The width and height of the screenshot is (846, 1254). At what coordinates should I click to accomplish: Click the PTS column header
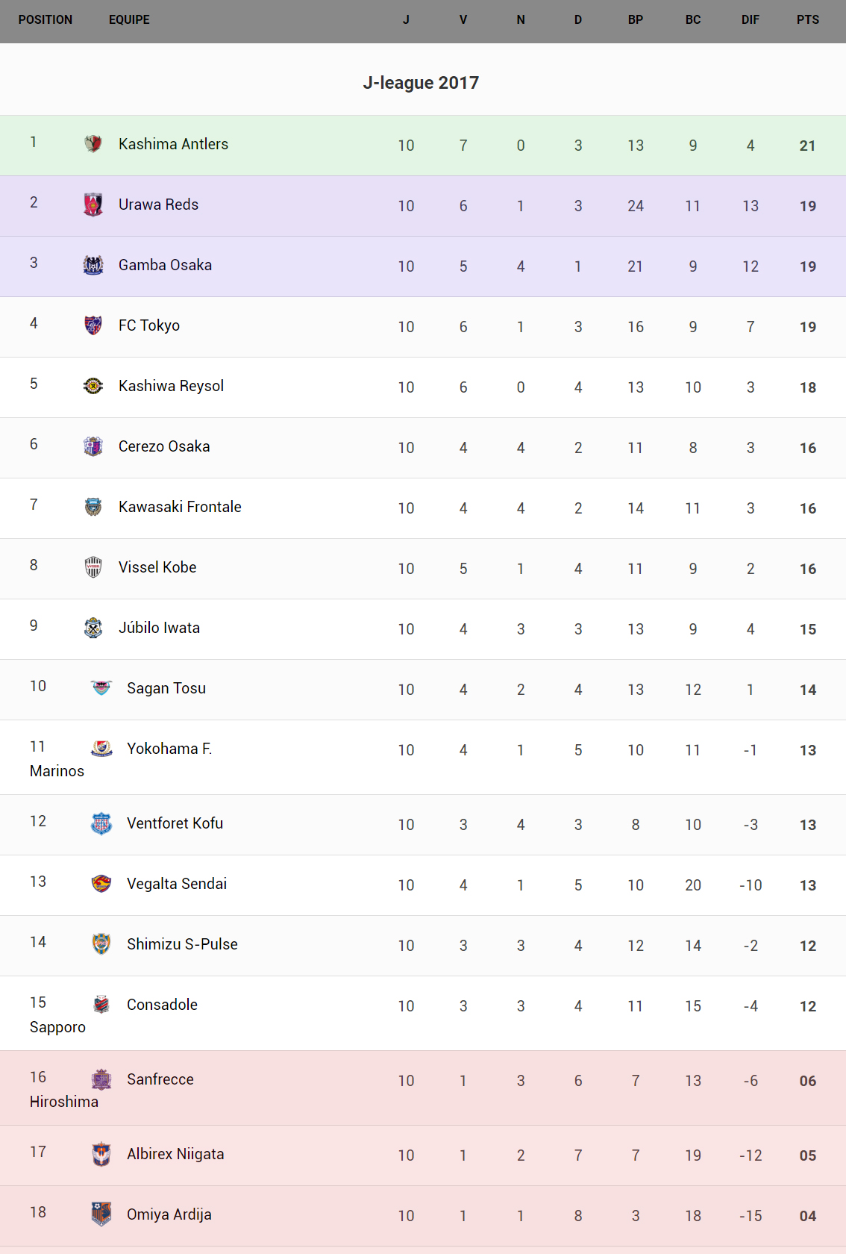(x=807, y=20)
